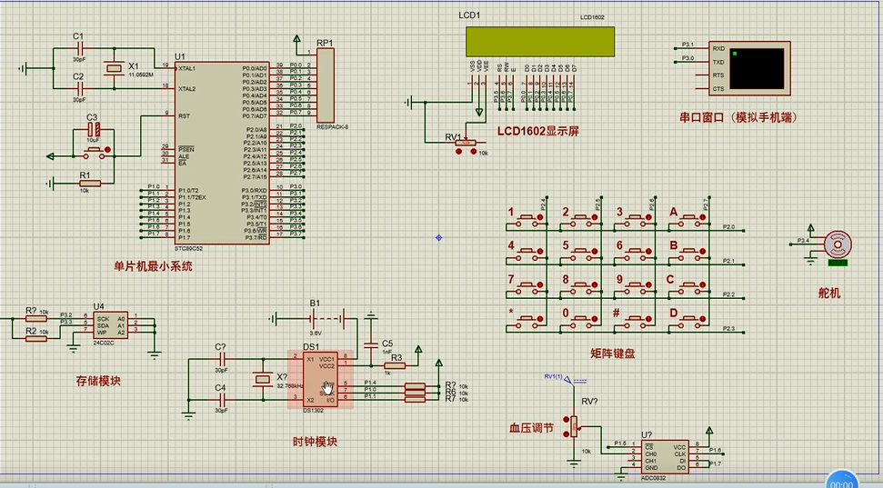Image resolution: width=883 pixels, height=488 pixels.
Task: Select the RESPACK-8 resistor pack RP1
Action: tap(324, 84)
